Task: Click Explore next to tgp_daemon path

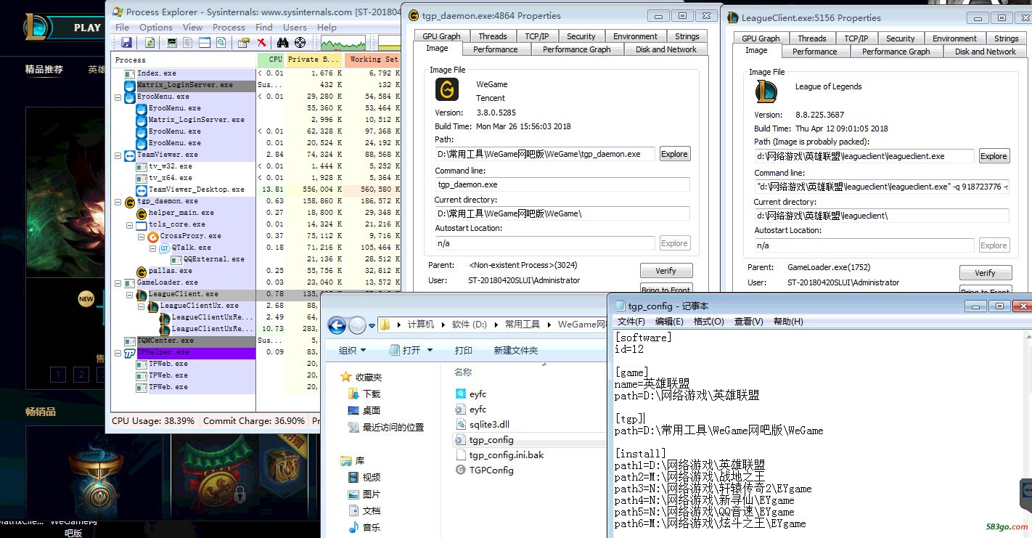Action: (674, 154)
